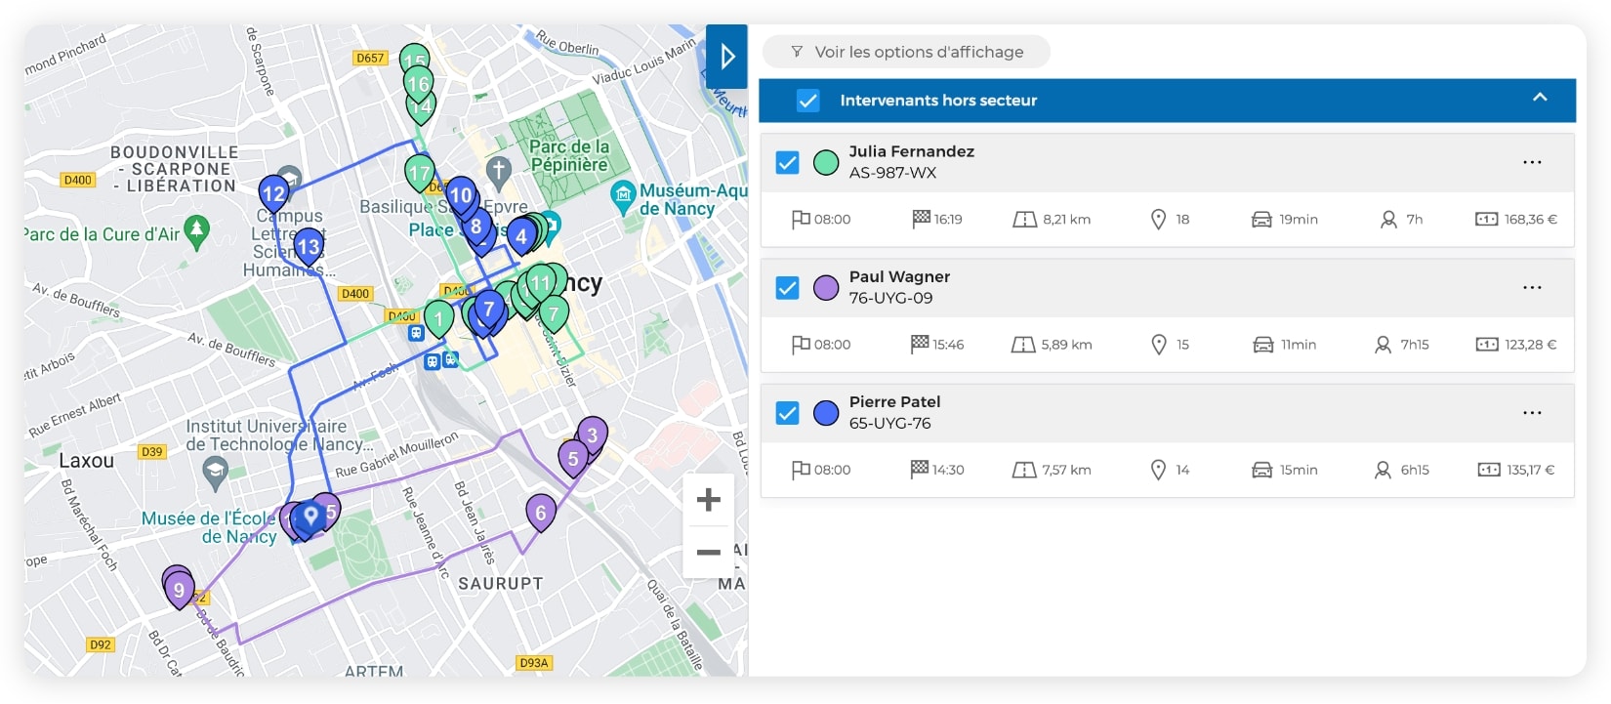Collapse the 'Intervenants hors secteur' section with the chevron
1611x704 pixels.
[1540, 98]
